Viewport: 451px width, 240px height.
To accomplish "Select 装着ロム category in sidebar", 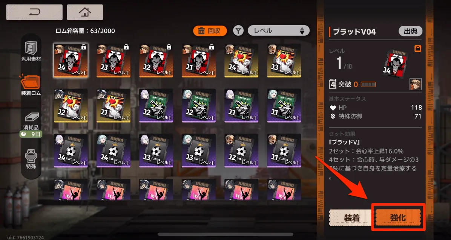I will [31, 85].
